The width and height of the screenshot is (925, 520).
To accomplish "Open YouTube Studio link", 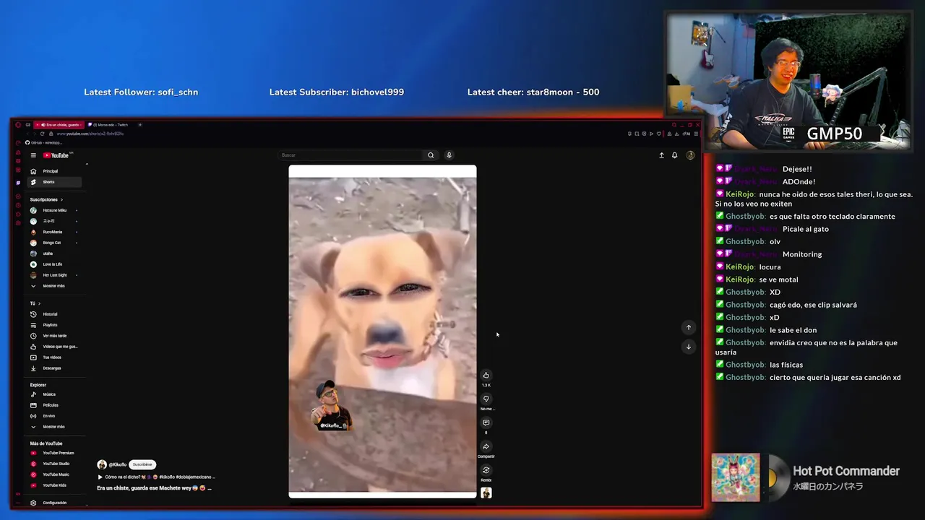I will click(x=56, y=464).
